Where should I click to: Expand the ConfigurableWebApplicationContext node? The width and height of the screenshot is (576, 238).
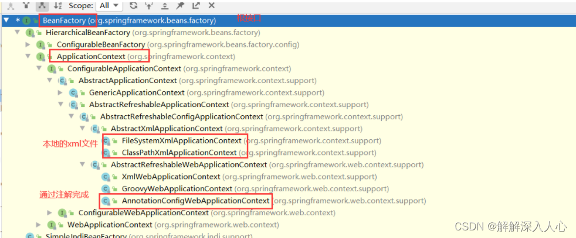[x=50, y=212]
